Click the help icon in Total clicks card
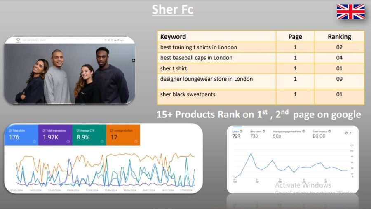The image size is (371, 209). click(34, 141)
